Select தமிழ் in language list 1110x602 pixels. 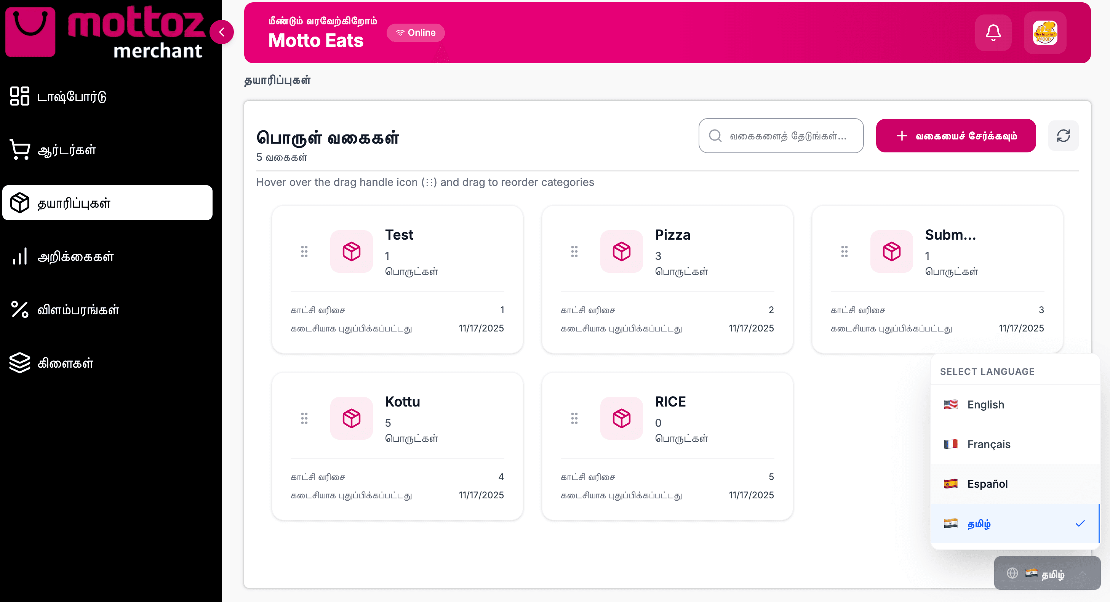tap(1015, 524)
